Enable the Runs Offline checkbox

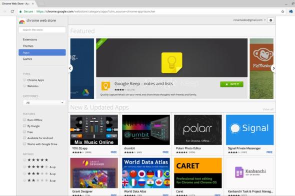coord(24,120)
